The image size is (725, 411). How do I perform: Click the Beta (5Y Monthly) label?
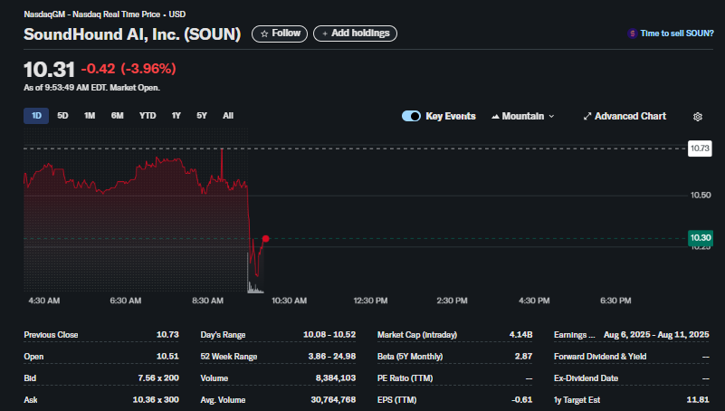410,357
